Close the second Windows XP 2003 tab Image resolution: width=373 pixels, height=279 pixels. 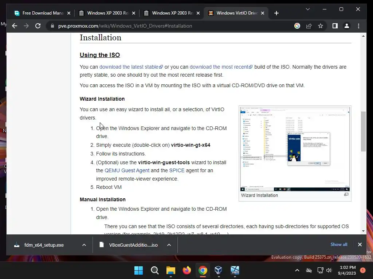coord(198,13)
